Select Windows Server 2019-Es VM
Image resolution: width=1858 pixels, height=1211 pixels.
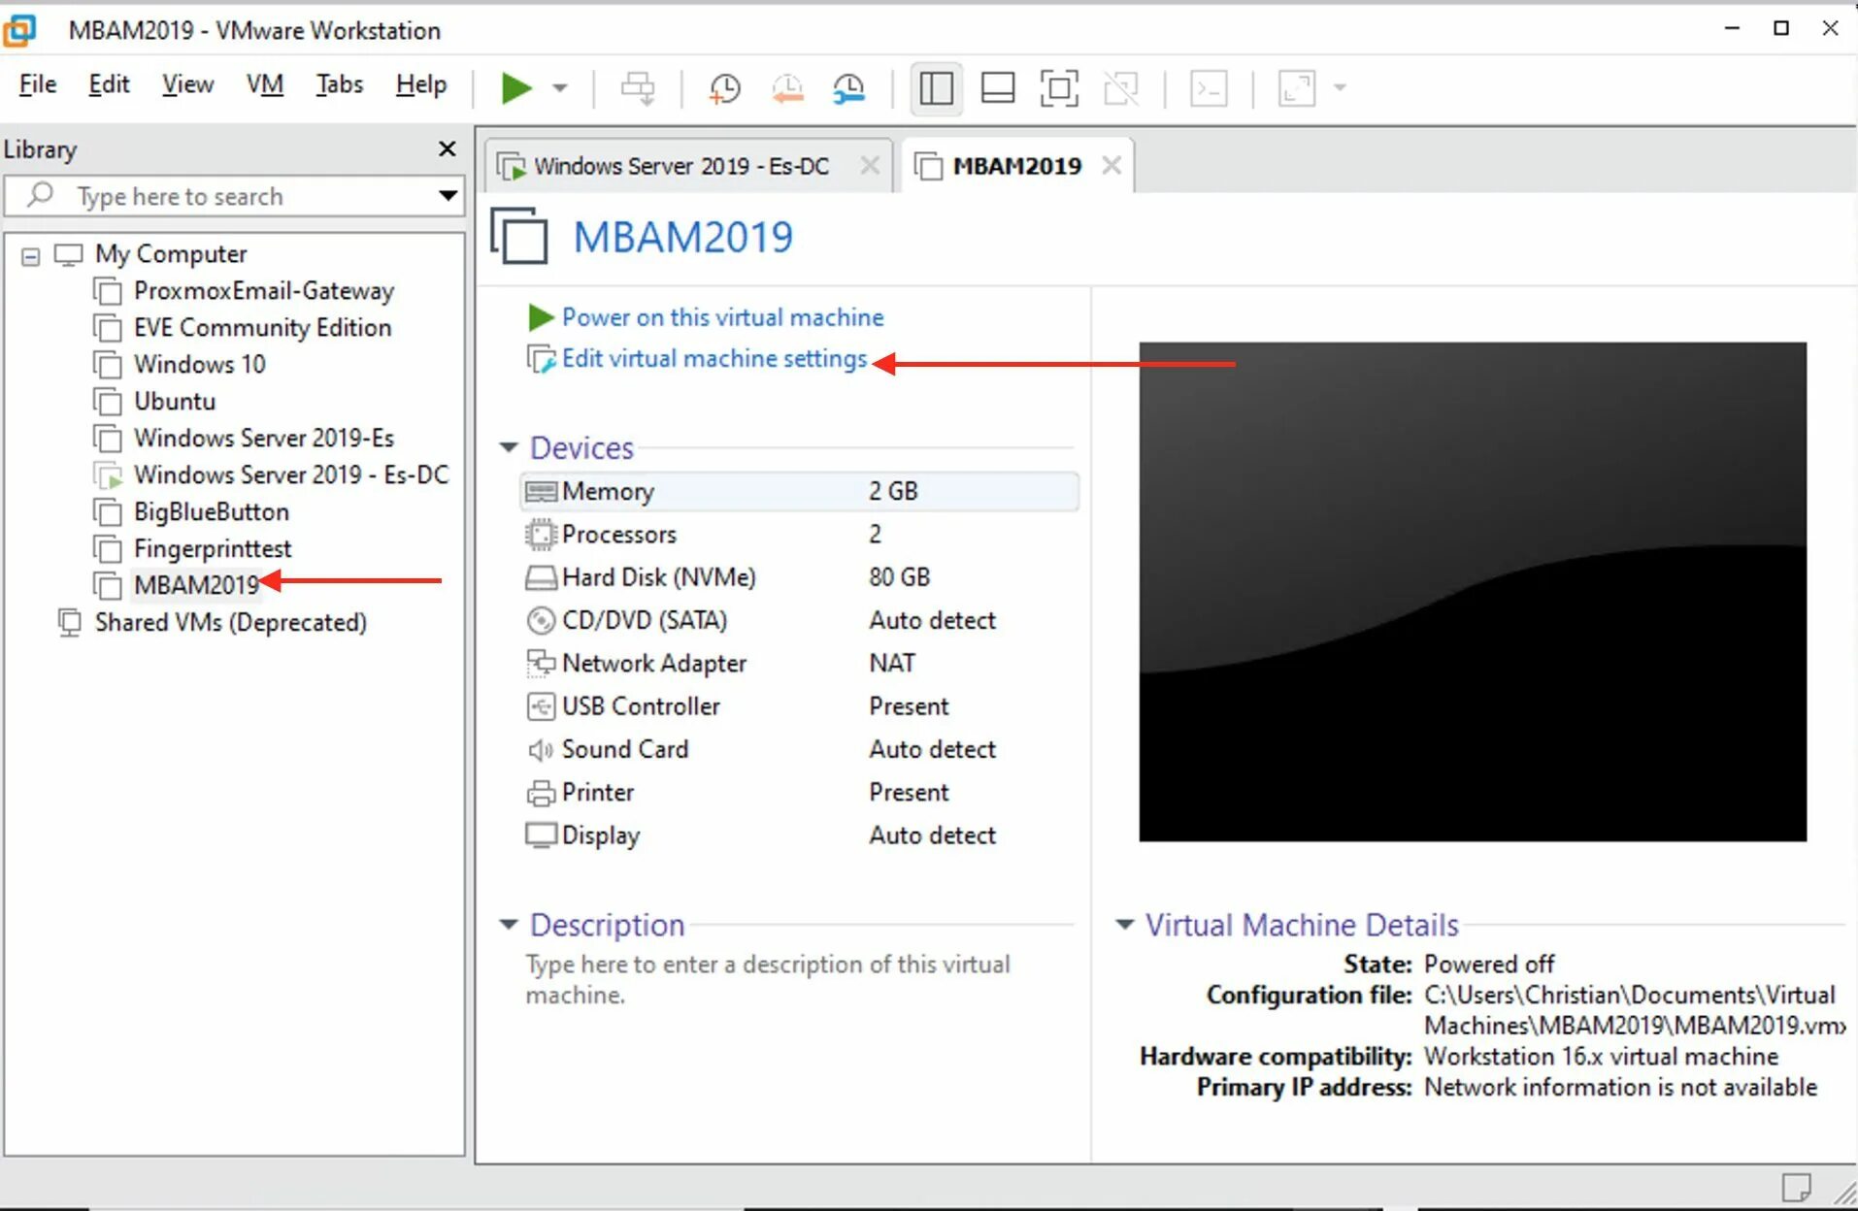click(x=264, y=439)
